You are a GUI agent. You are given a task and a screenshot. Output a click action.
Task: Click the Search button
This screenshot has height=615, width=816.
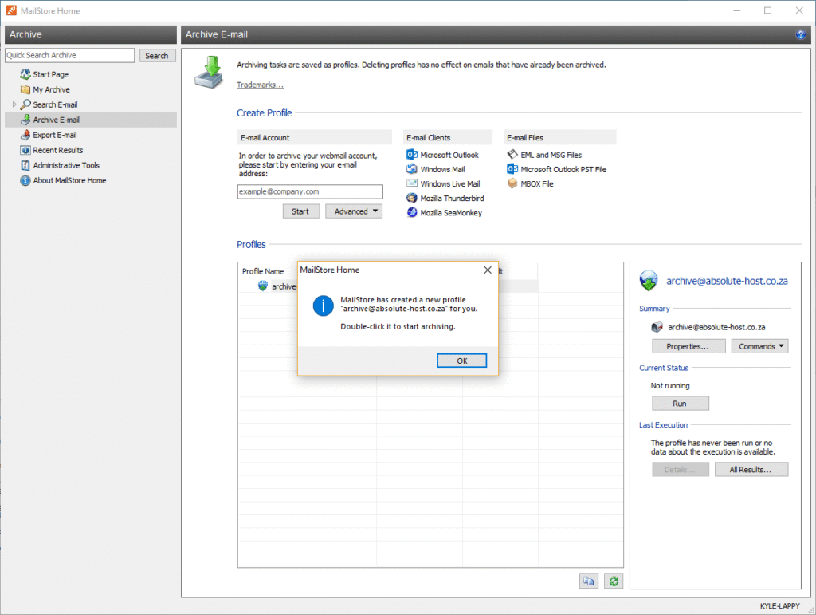pos(157,56)
